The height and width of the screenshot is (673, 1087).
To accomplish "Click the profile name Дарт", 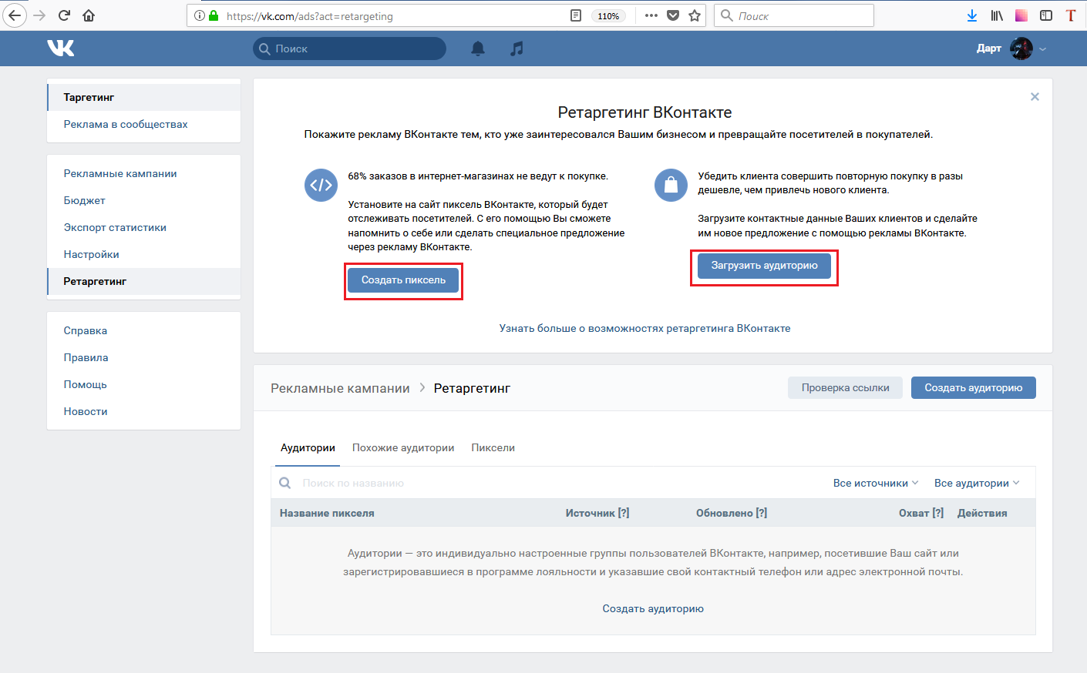I will [x=989, y=49].
